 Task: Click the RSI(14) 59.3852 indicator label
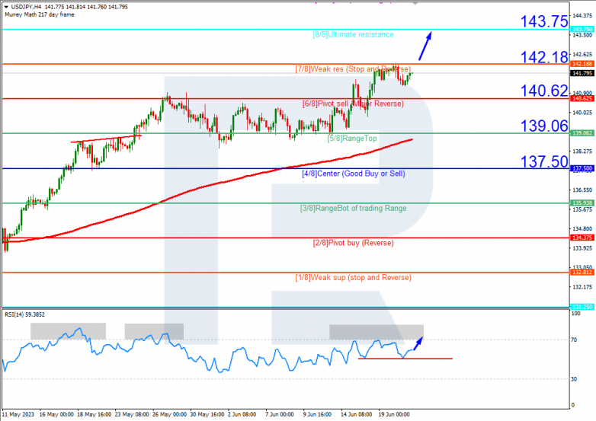pos(24,314)
